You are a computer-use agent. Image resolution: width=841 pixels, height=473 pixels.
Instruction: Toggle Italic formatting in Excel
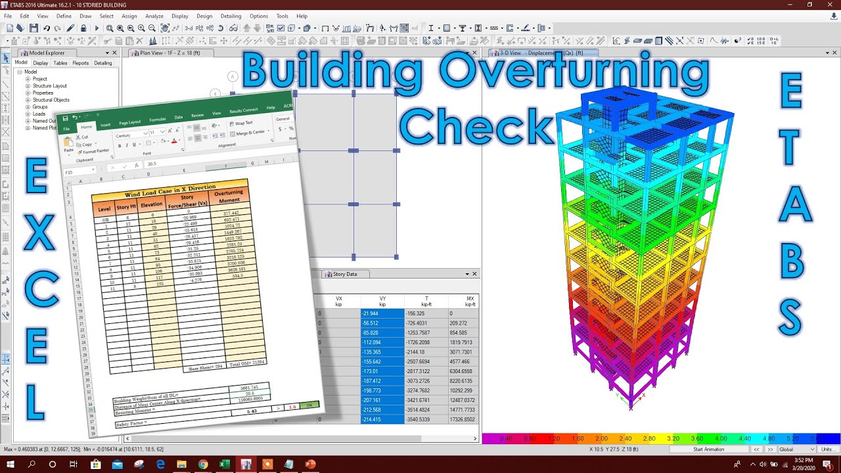tap(127, 145)
